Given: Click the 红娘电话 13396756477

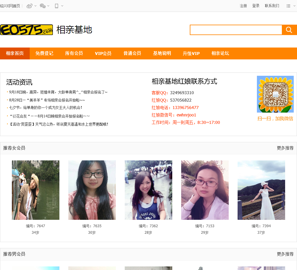Looking at the screenshot, I should pyautogui.click(x=185, y=108).
